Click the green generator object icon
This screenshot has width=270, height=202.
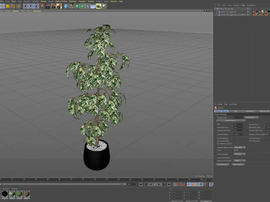[x=77, y=6]
